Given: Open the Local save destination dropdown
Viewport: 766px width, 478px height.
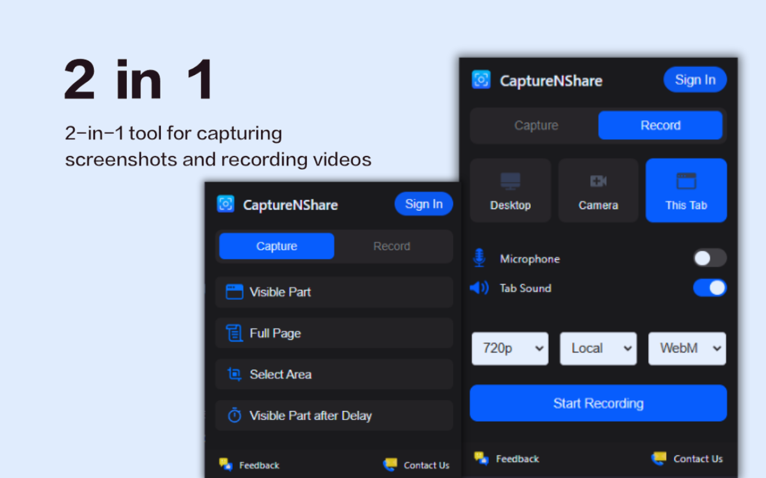Looking at the screenshot, I should point(598,348).
